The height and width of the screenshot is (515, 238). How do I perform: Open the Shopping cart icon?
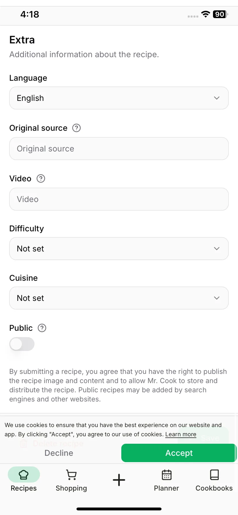coord(71,475)
